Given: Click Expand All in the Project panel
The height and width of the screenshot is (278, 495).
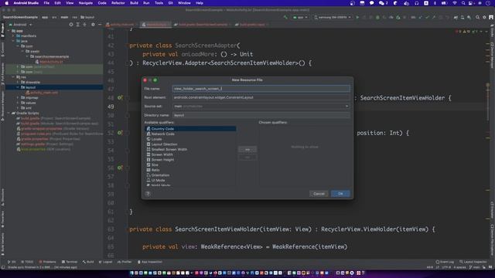Looking at the screenshot, I should tap(78, 24).
